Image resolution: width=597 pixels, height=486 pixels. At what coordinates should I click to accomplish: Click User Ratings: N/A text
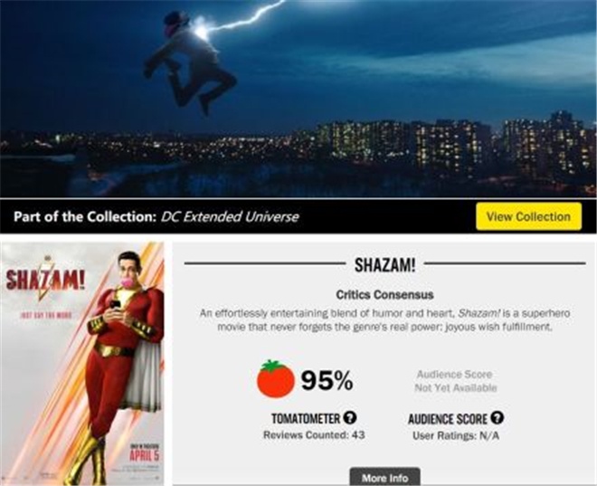pos(456,435)
